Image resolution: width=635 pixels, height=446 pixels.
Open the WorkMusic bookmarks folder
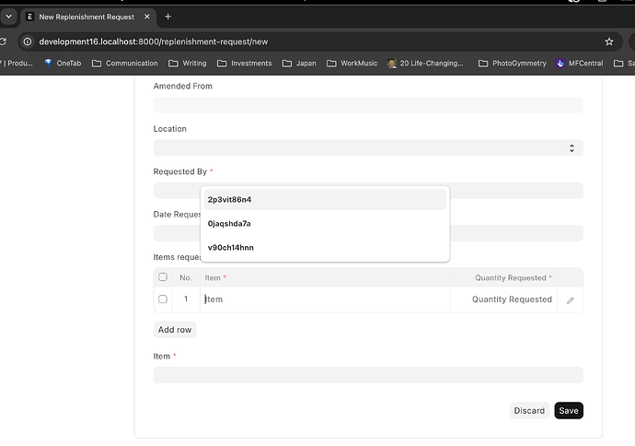(x=352, y=64)
